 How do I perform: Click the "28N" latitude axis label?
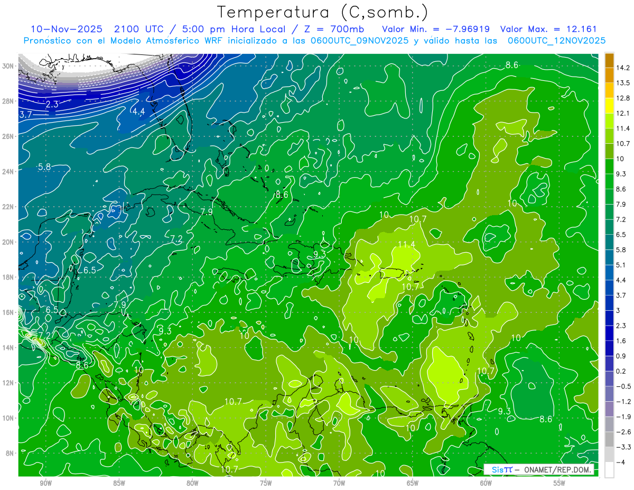pyautogui.click(x=9, y=101)
